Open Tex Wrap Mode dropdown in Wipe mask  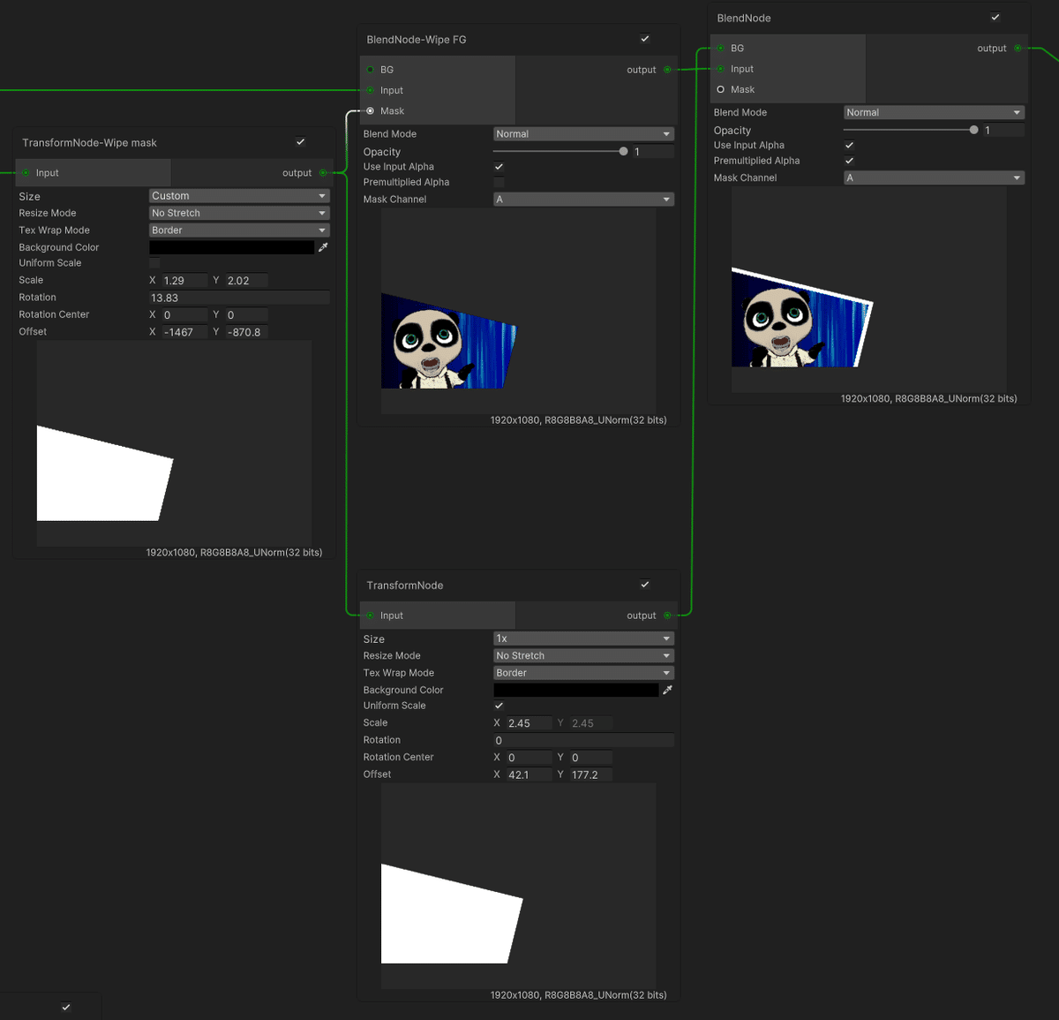click(x=239, y=230)
